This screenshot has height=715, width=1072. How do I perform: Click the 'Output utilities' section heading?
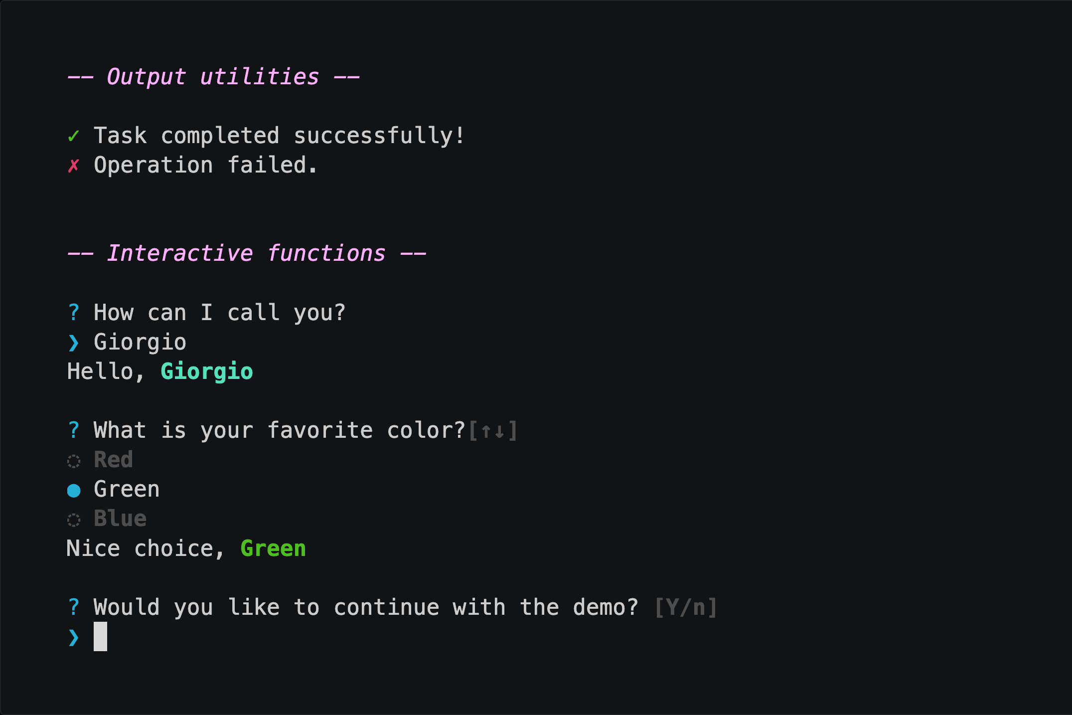[213, 77]
